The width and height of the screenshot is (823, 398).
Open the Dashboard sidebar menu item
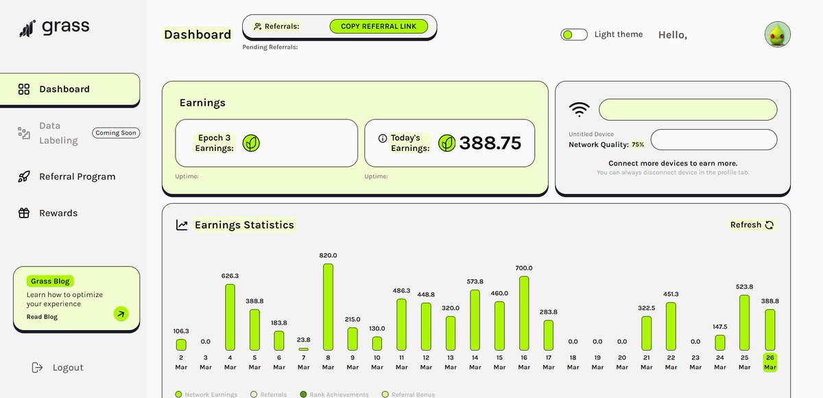point(70,89)
